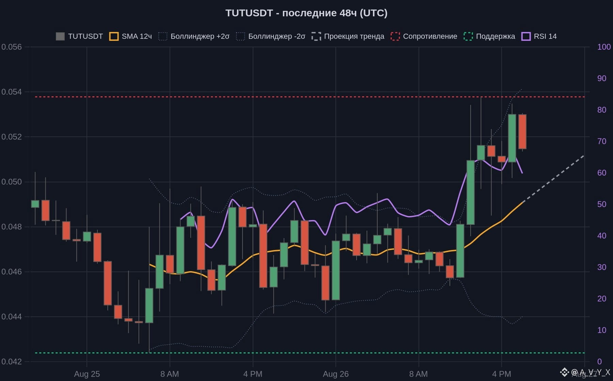Click the RSI axis label 10
This screenshot has width=613, height=381.
602,330
